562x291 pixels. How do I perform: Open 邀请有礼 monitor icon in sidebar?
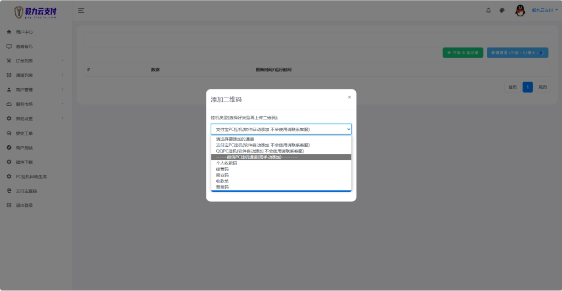pos(9,46)
